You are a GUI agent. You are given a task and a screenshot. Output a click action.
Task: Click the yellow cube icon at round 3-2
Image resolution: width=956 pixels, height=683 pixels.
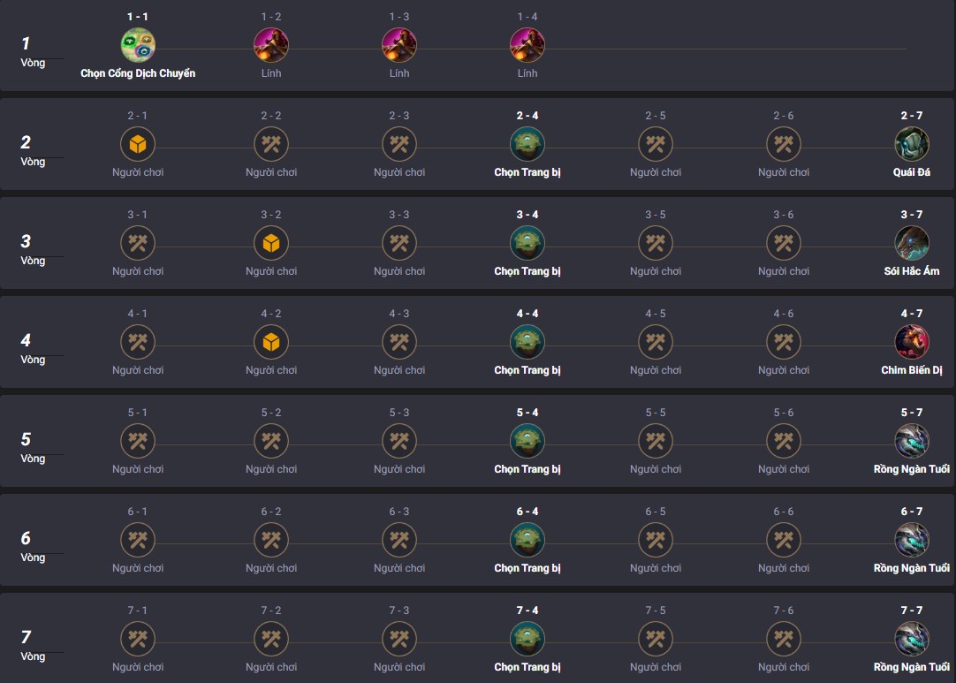(x=271, y=243)
